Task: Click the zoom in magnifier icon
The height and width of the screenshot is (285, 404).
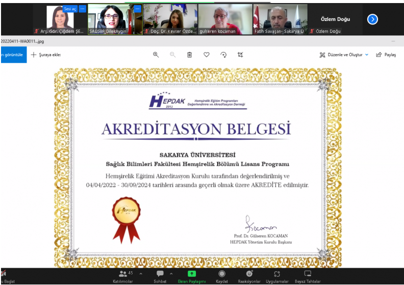Action: pos(156,55)
